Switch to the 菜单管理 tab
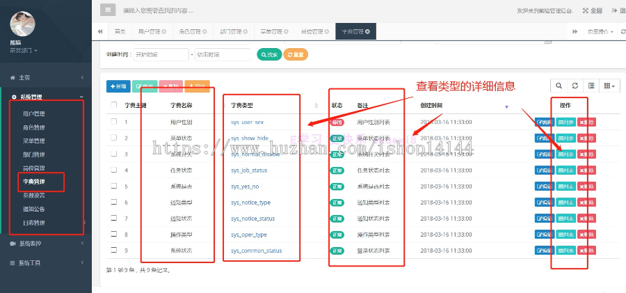This screenshot has height=293, width=626. (271, 31)
